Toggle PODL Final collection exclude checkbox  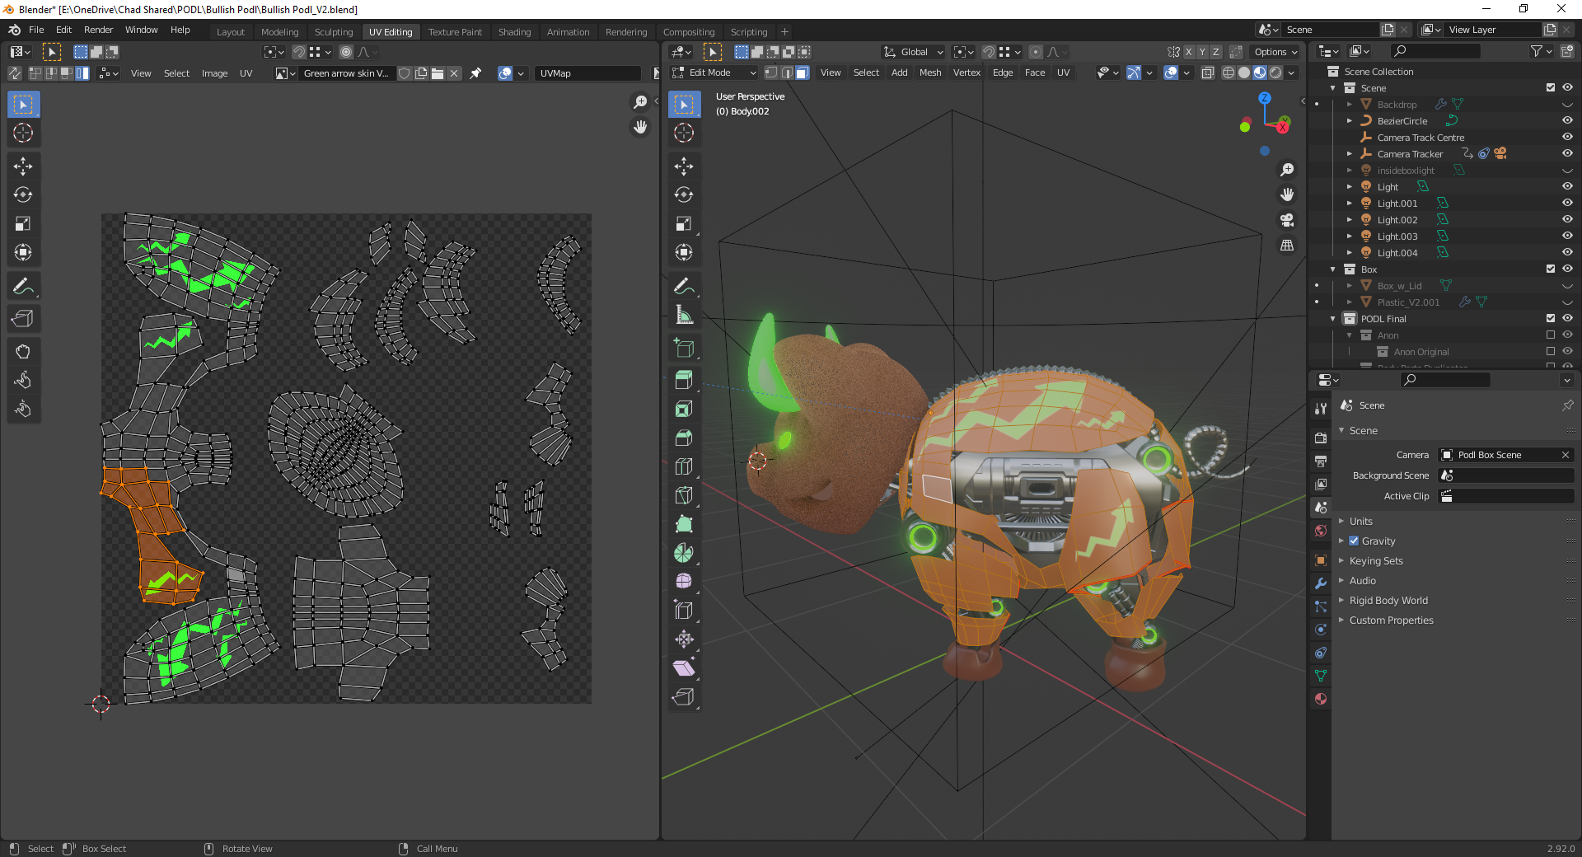pos(1550,319)
